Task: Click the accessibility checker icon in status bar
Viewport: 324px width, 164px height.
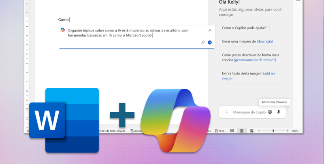Action: [x=132, y=131]
